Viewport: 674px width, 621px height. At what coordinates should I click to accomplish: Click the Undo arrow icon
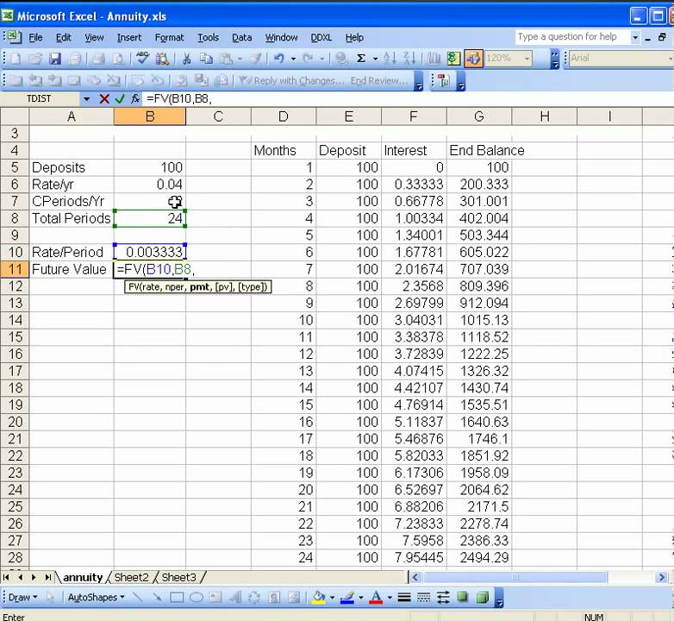(279, 59)
